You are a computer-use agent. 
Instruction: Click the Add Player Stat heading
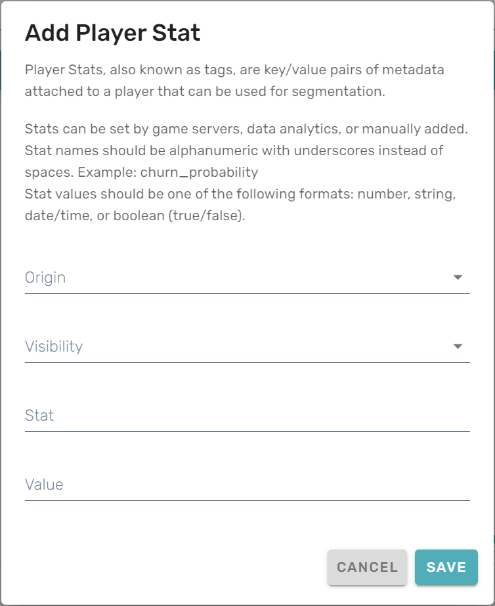coord(112,33)
